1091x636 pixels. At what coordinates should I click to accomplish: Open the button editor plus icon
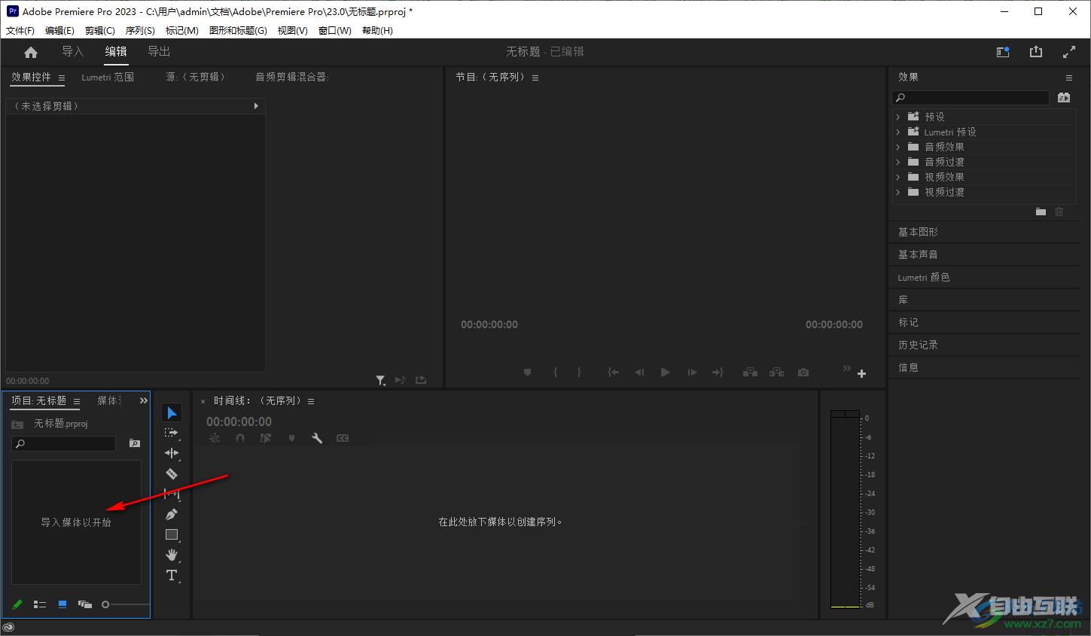click(861, 373)
